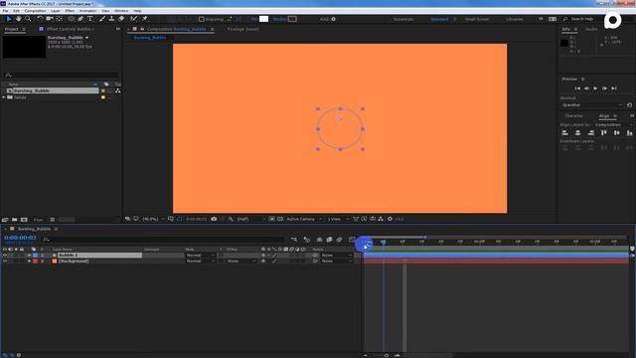Hide the Background layer eye toggle
The height and width of the screenshot is (358, 636).
coord(5,261)
